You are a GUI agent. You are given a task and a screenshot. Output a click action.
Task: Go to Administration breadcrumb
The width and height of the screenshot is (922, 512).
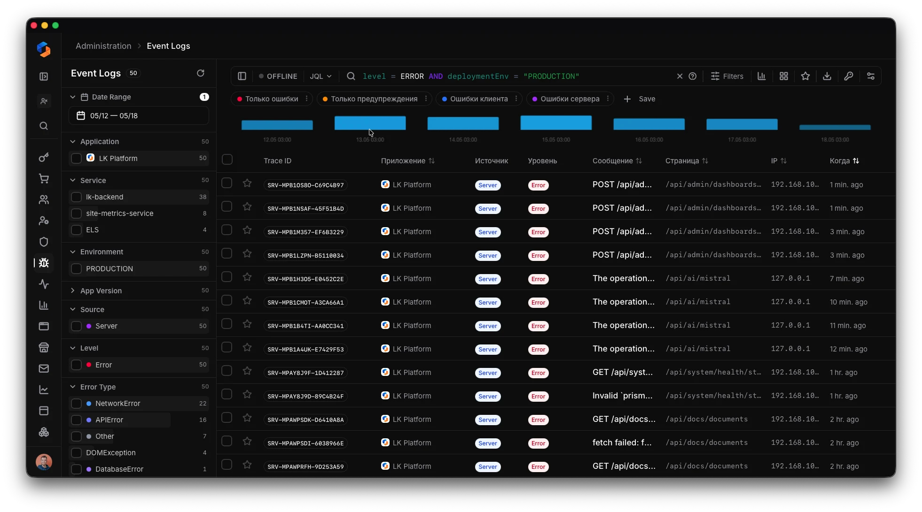pos(103,46)
